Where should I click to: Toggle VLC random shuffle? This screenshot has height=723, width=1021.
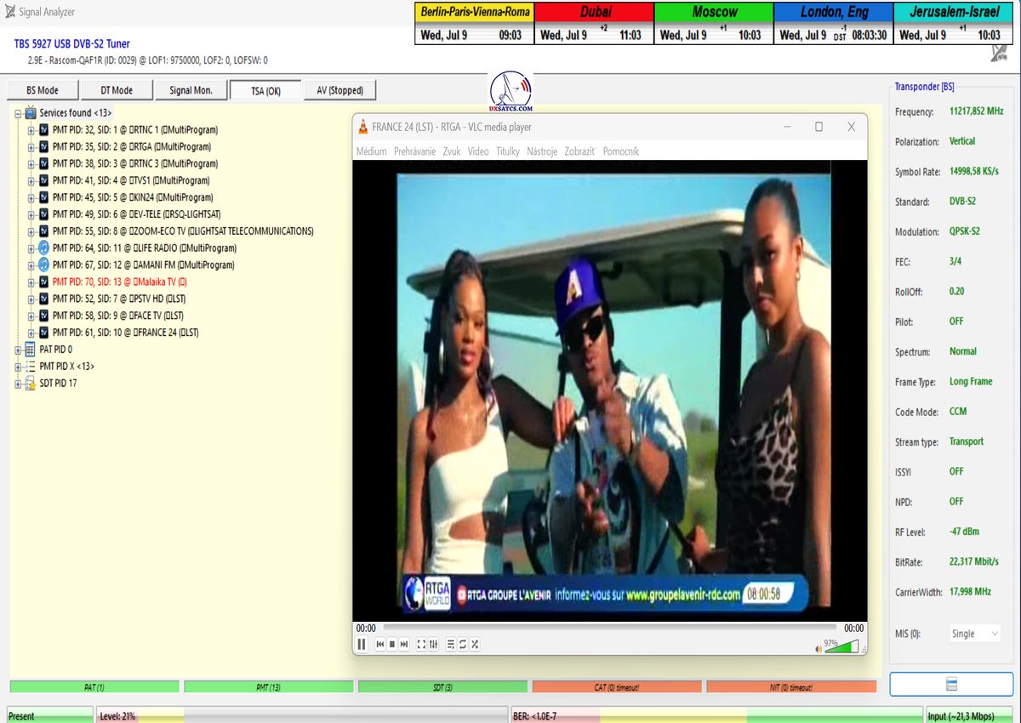coord(475,645)
